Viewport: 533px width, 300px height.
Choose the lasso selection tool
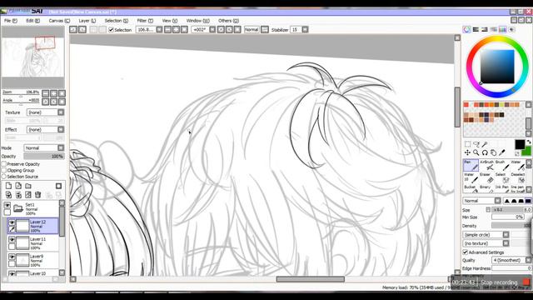pos(476,144)
